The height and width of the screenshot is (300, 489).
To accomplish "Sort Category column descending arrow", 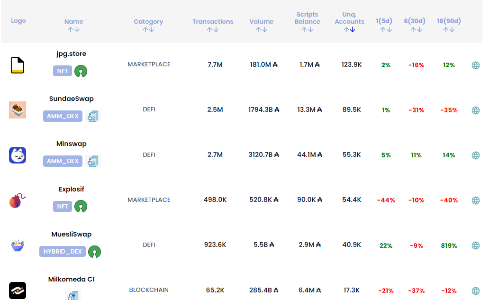I will (x=152, y=30).
